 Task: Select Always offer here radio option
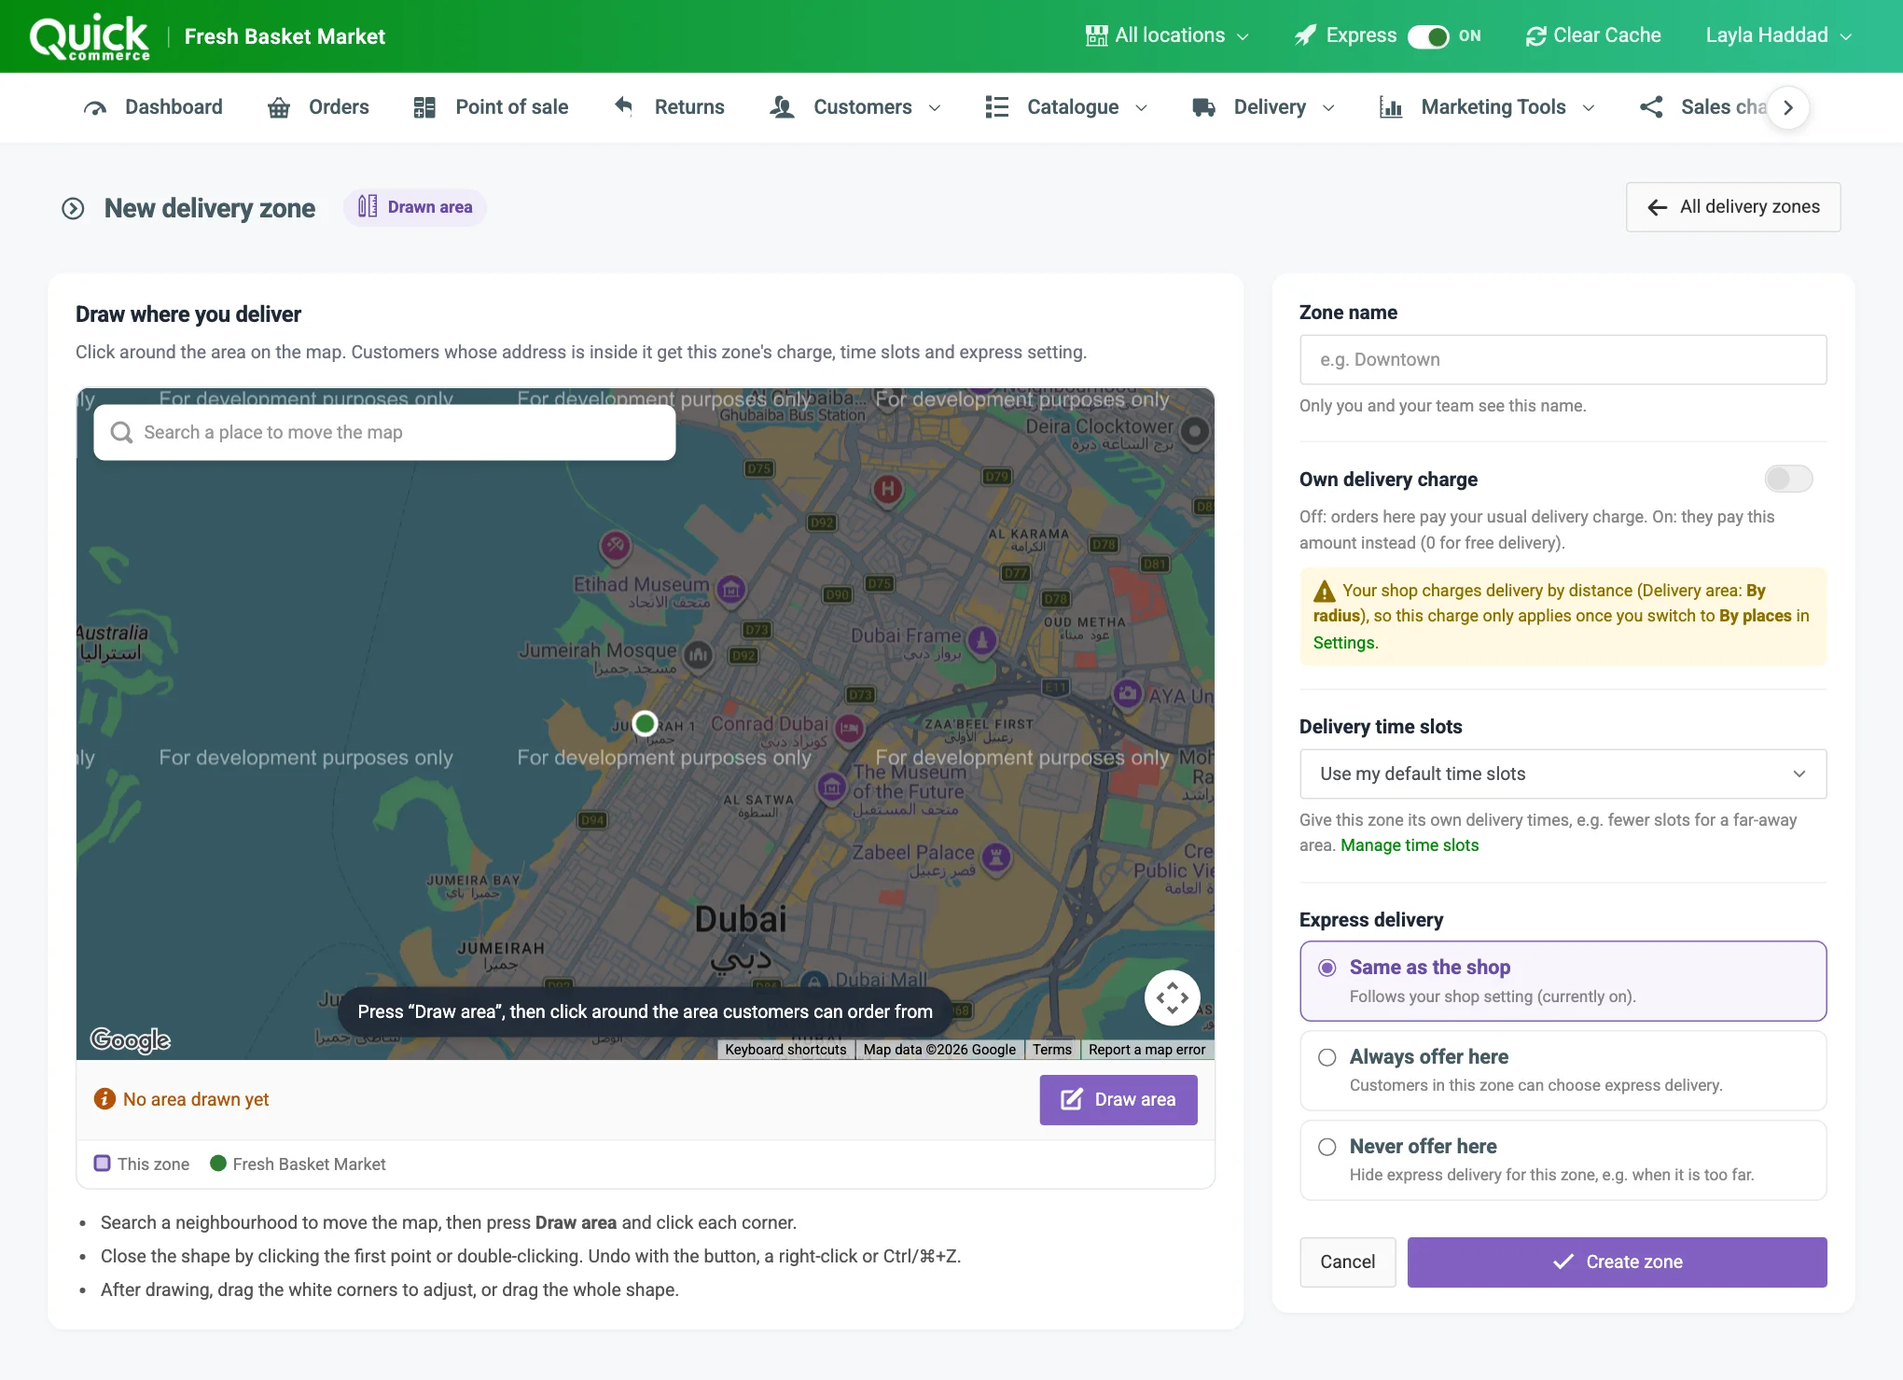click(1563, 1070)
